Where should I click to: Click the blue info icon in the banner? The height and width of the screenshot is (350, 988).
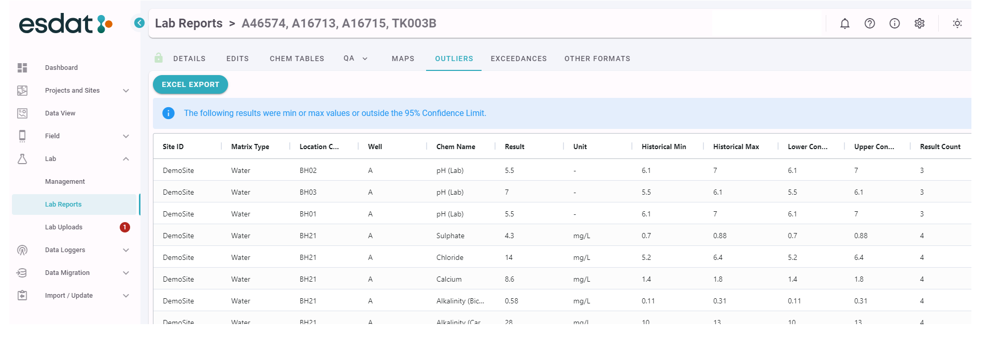(x=168, y=113)
